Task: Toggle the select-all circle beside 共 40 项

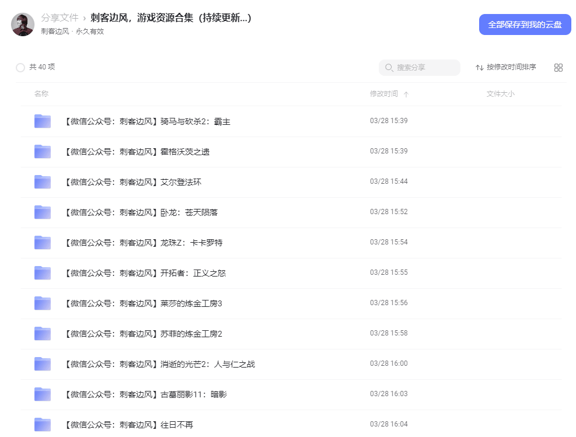Action: [x=20, y=68]
